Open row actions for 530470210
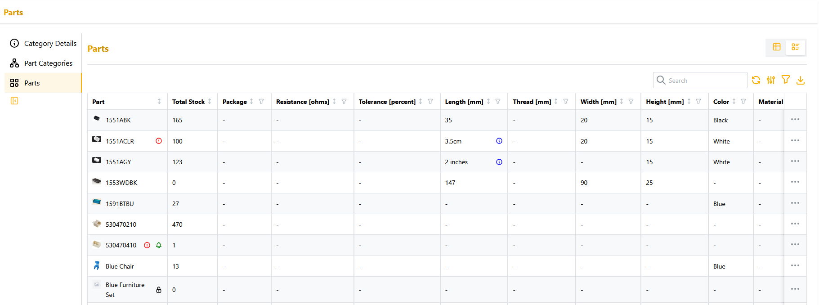This screenshot has width=819, height=305. click(x=795, y=224)
